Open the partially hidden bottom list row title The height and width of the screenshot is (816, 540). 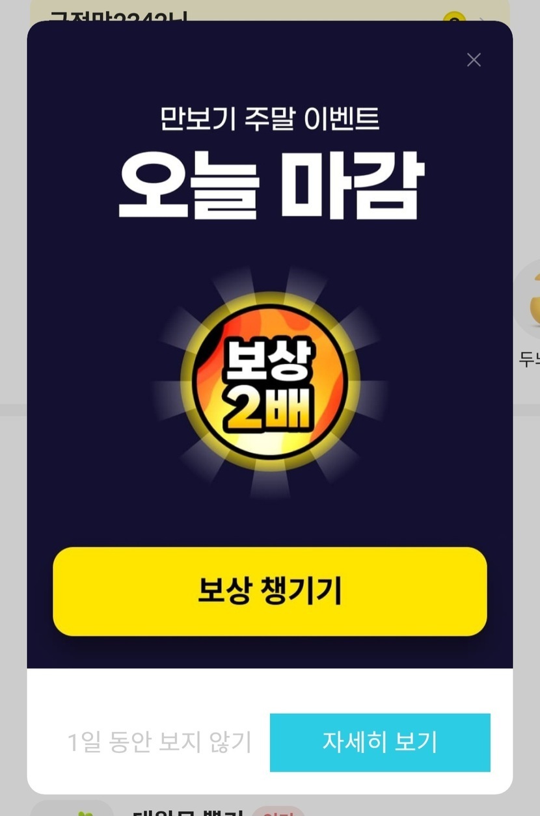[187, 812]
